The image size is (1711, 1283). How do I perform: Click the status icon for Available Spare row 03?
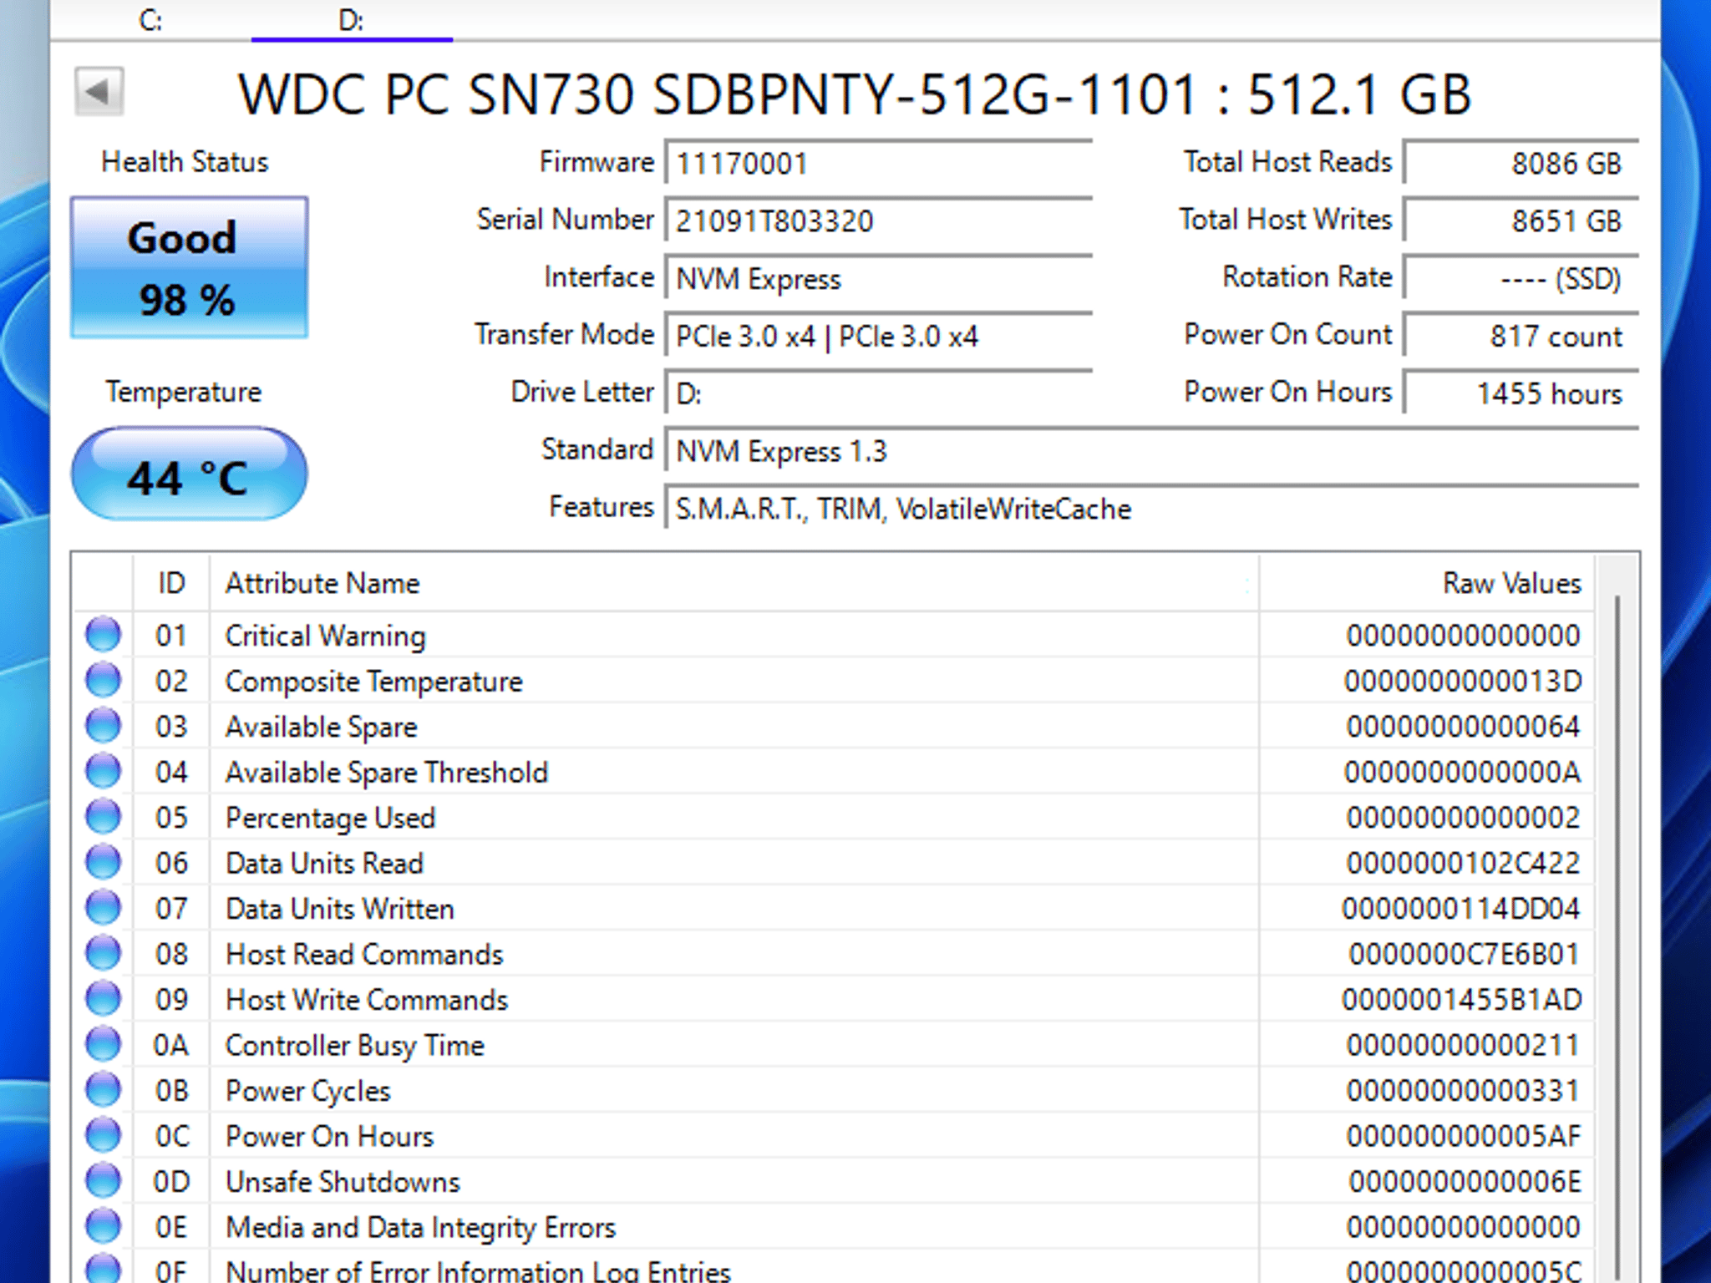click(104, 726)
